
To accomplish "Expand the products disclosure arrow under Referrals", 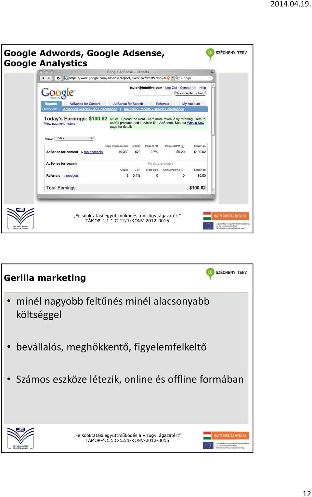I will coord(64,176).
